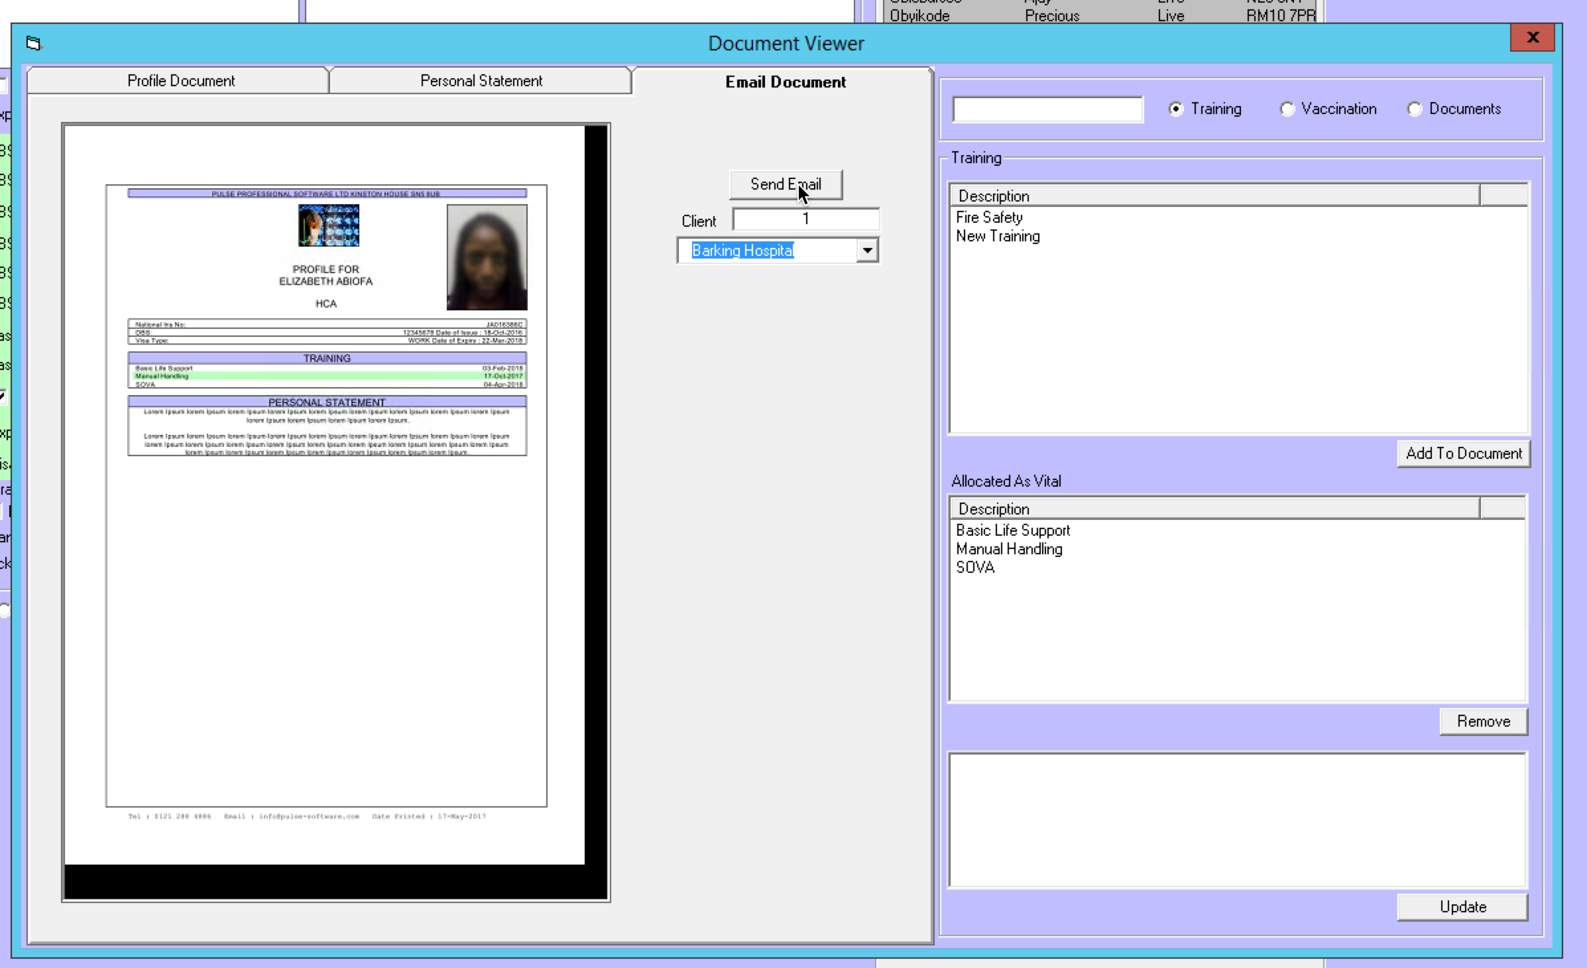
Task: Close the Document Viewer window
Action: pyautogui.click(x=1532, y=38)
